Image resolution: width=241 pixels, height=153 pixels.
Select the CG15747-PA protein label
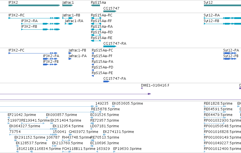click(x=115, y=79)
